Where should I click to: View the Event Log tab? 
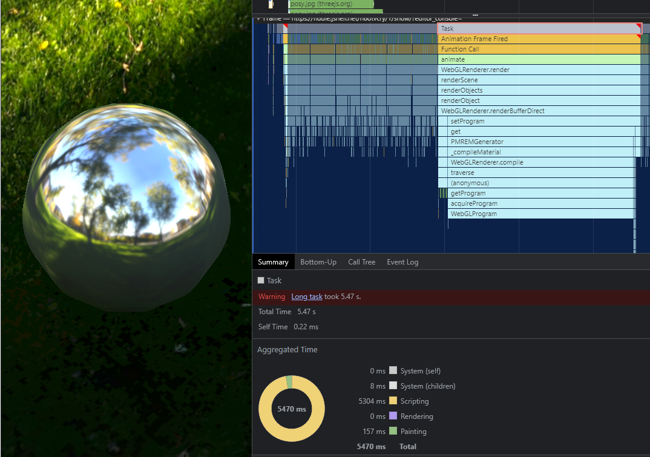tap(402, 262)
